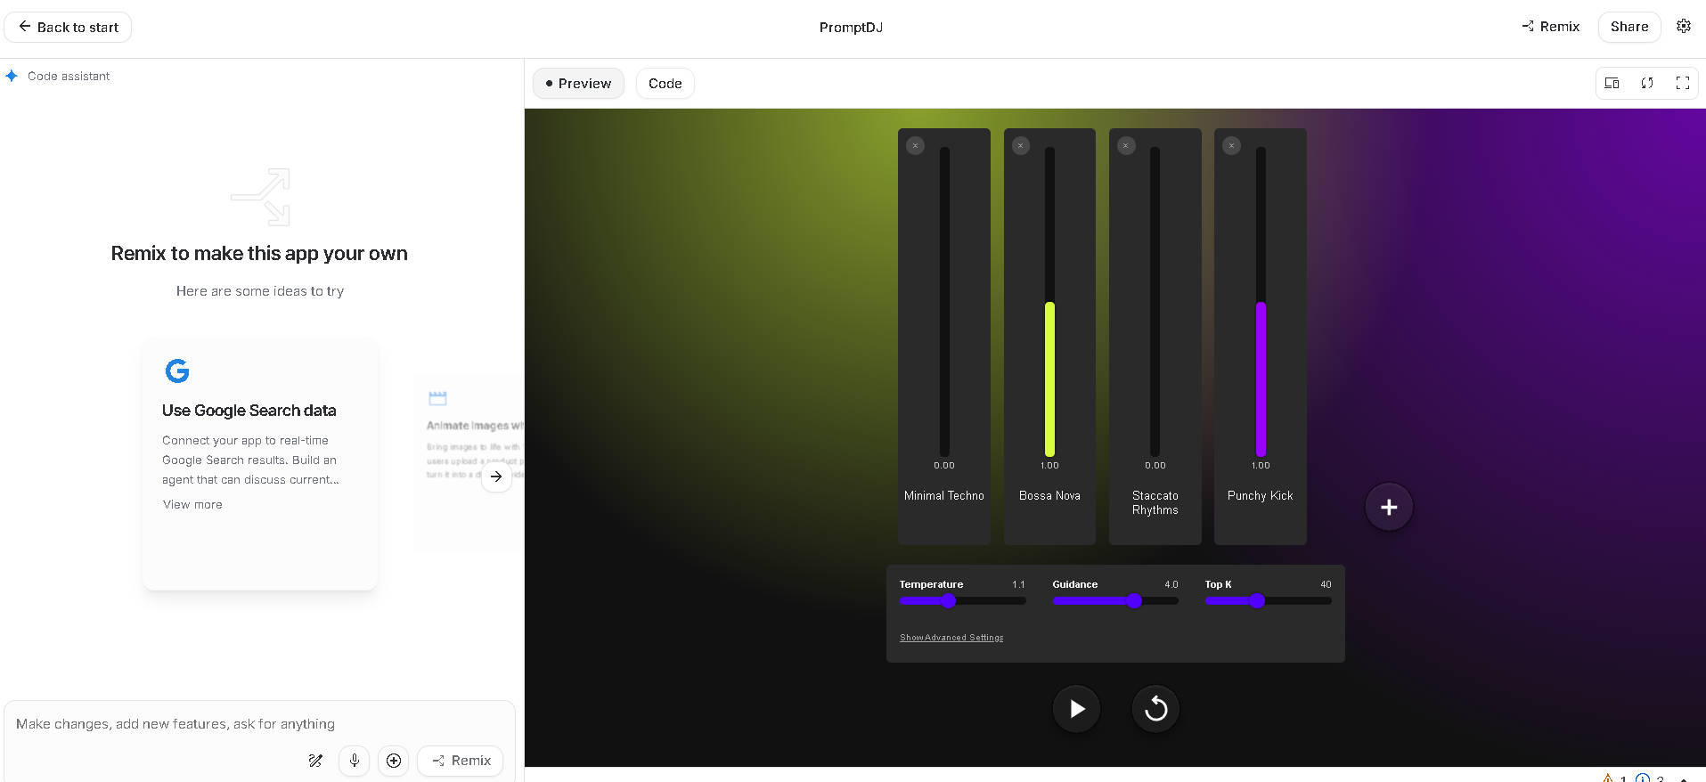Open the settings gear icon
Image resolution: width=1706 pixels, height=782 pixels.
tap(1683, 27)
